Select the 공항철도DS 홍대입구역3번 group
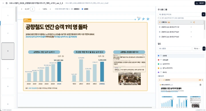Screen dimensions: 206x111 (181, 37)
